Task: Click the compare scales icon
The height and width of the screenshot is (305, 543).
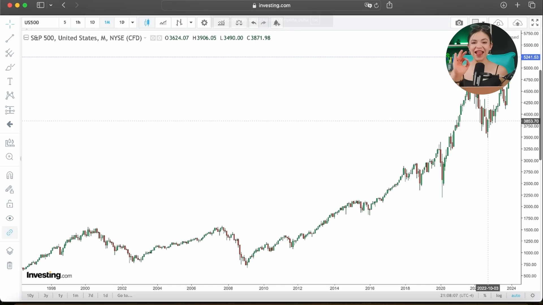Action: pyautogui.click(x=239, y=23)
